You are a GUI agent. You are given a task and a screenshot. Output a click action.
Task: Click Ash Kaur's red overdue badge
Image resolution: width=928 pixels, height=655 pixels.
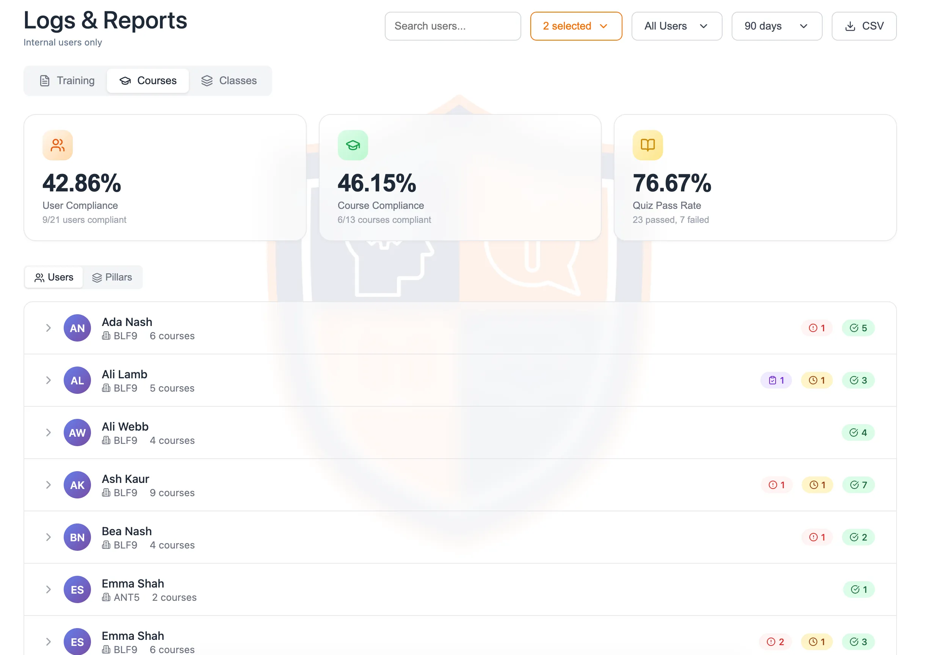click(x=776, y=485)
